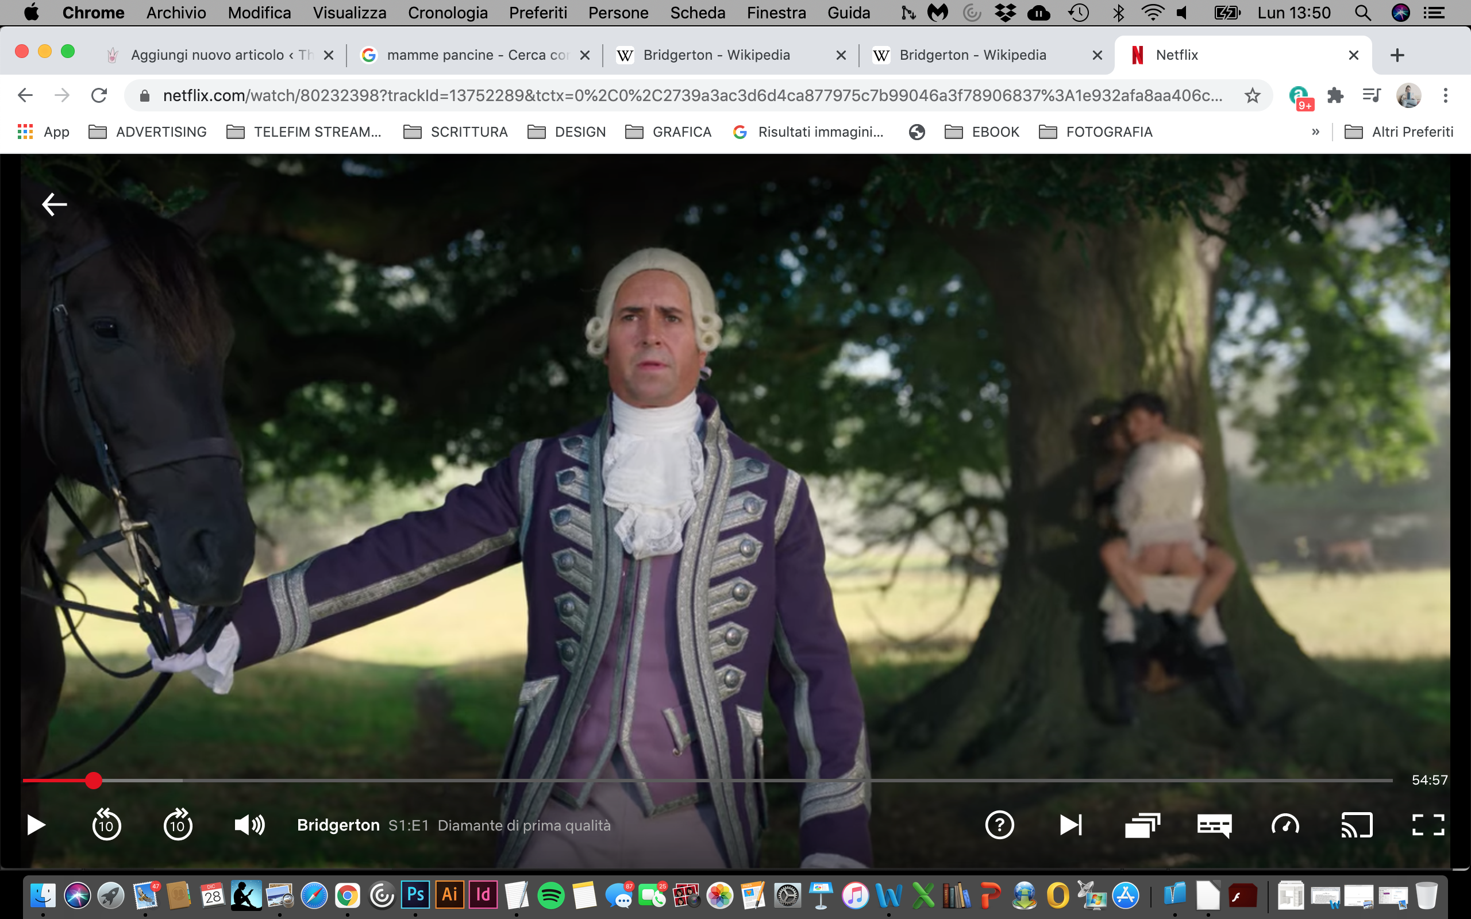Click the middle of the video timeline
The height and width of the screenshot is (919, 1471).
[707, 781]
